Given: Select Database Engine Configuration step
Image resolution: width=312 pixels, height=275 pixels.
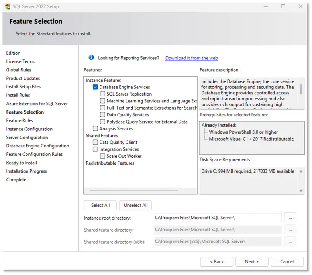Looking at the screenshot, I should click(x=37, y=146).
